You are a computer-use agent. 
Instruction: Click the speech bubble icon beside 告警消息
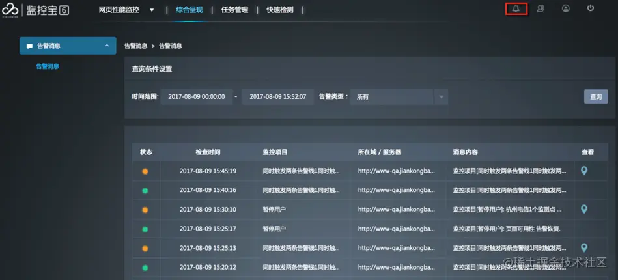pos(29,46)
